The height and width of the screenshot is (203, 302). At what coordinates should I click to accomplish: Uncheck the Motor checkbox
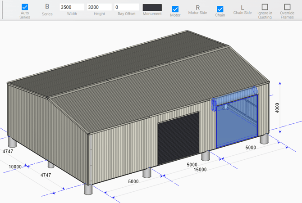[175, 9]
